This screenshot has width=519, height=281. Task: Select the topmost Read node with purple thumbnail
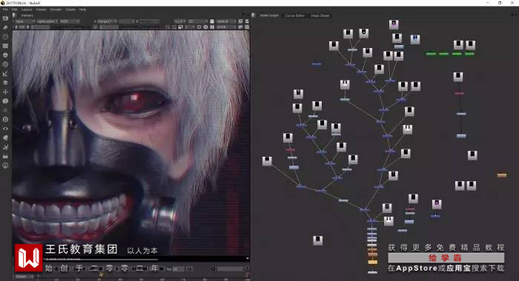click(x=394, y=24)
